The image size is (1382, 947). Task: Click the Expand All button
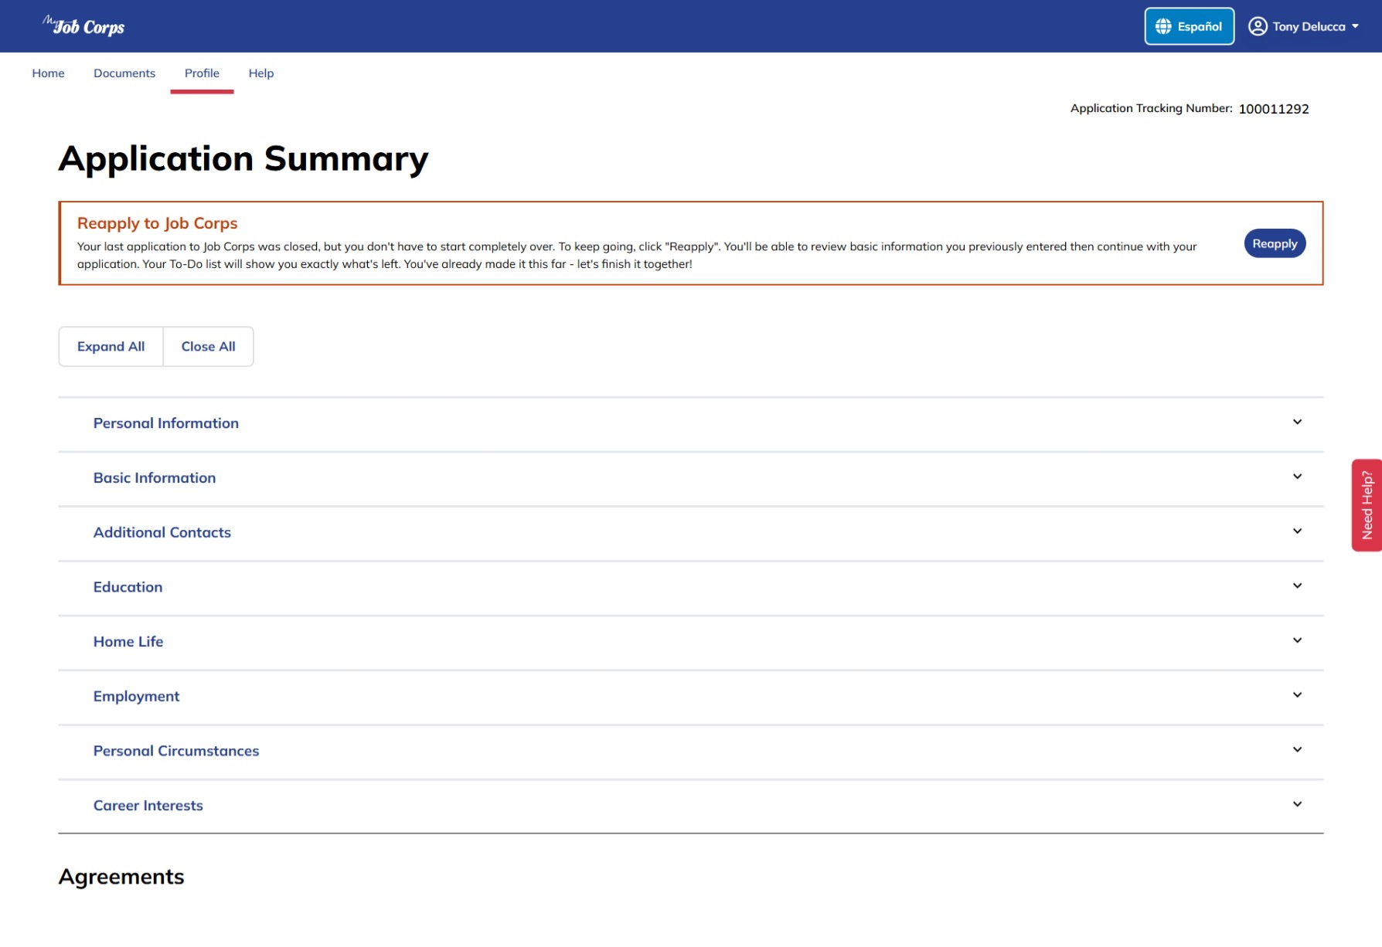[x=111, y=347]
